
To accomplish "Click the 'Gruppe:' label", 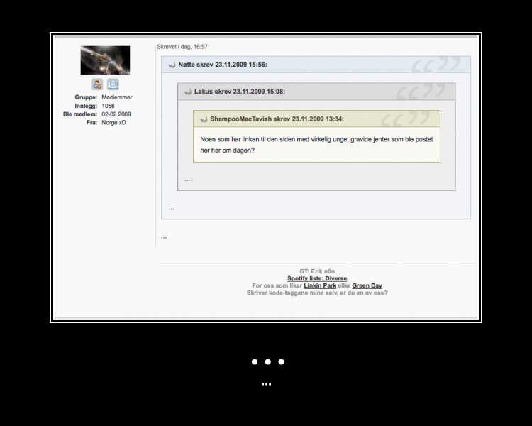I will pos(86,97).
